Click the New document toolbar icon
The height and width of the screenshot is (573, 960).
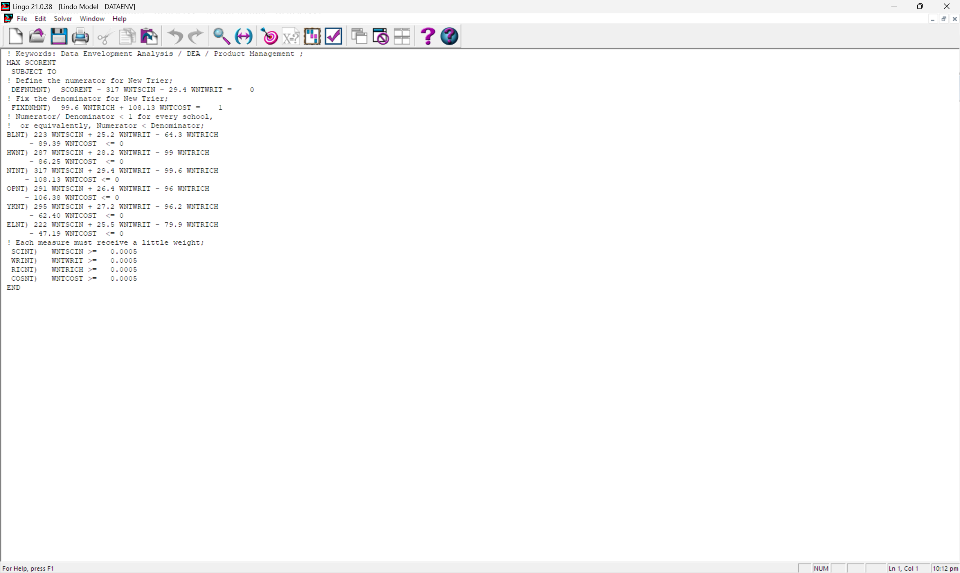click(x=15, y=36)
